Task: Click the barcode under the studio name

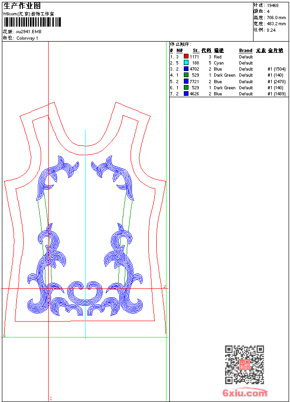Action: click(32, 22)
